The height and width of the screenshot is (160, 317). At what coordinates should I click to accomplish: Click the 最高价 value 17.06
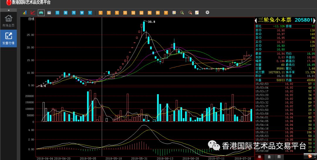(311, 61)
